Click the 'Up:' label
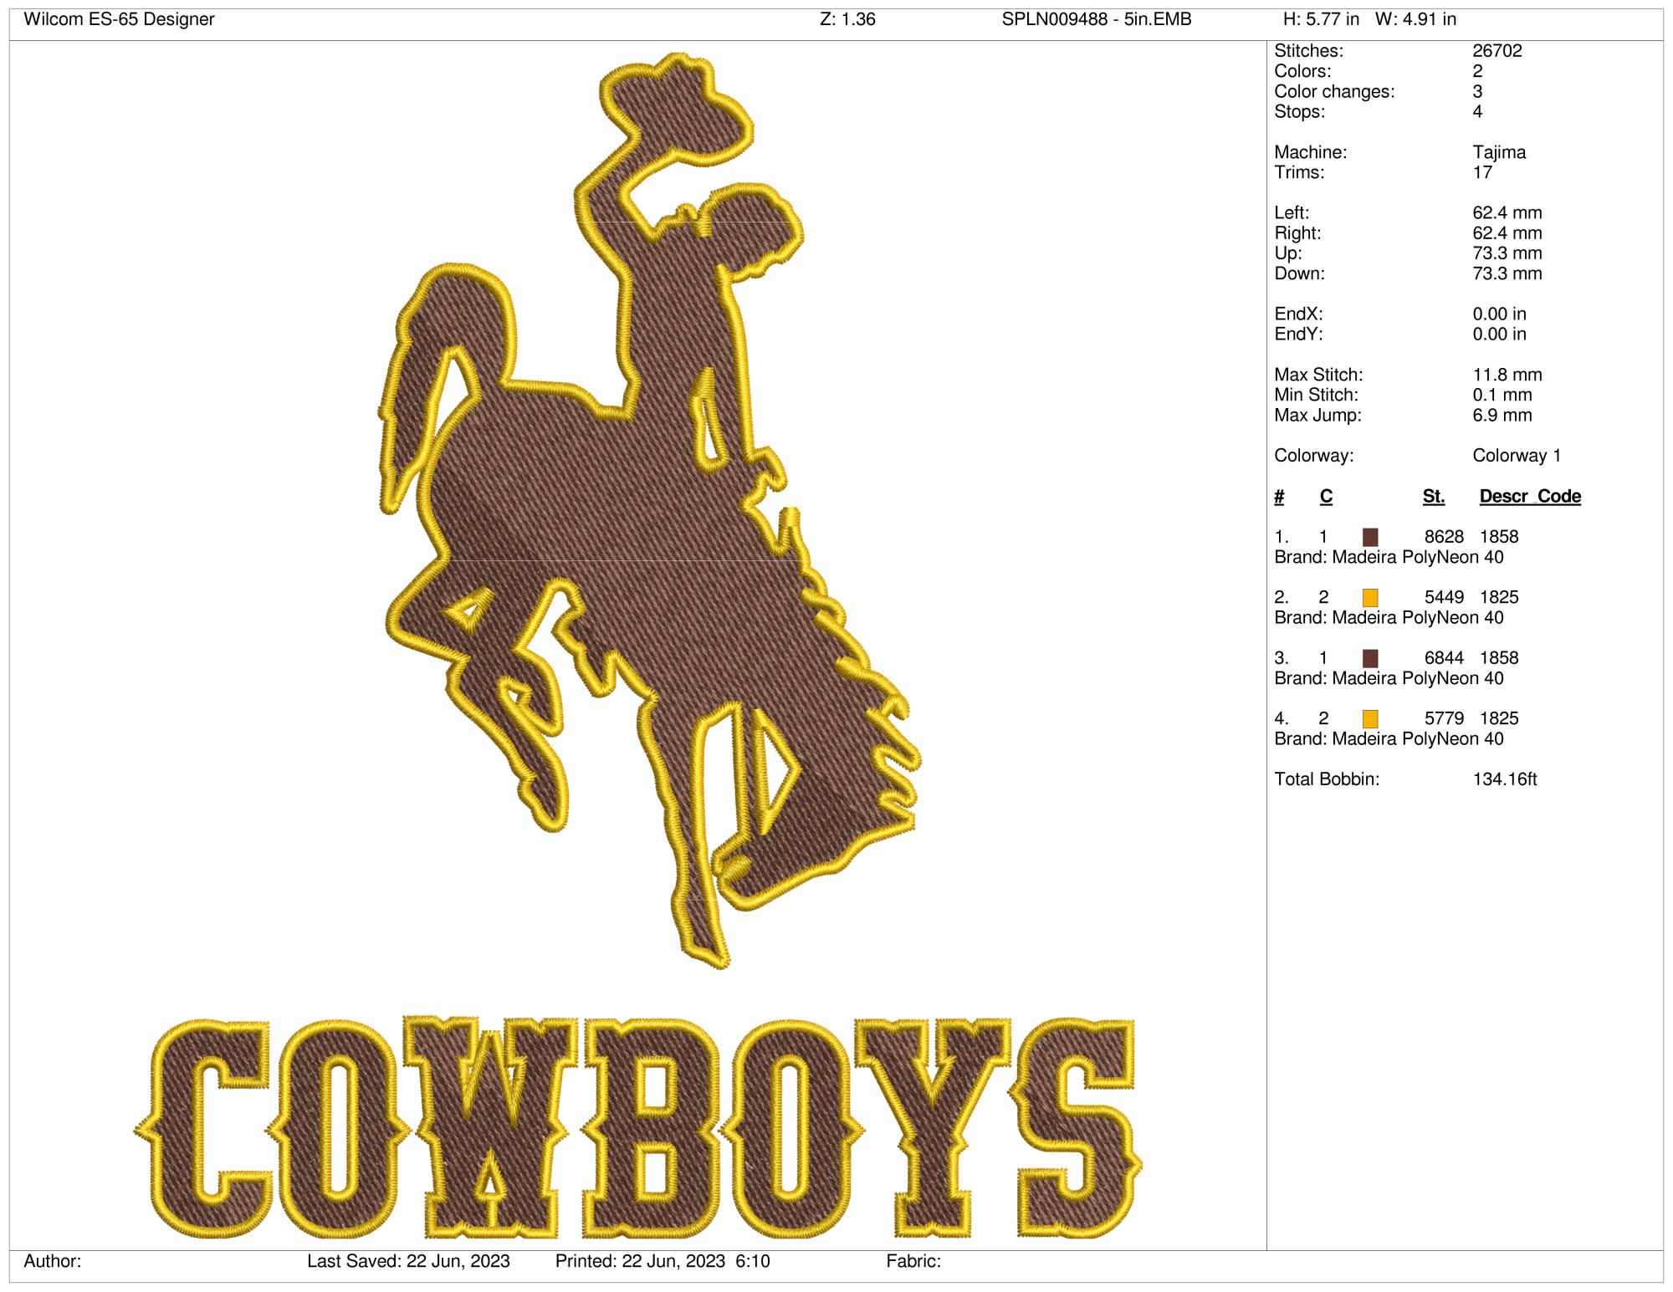 coord(1288,253)
